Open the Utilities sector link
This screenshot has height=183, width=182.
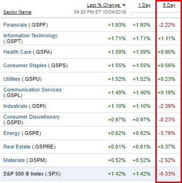pyautogui.click(x=12, y=79)
